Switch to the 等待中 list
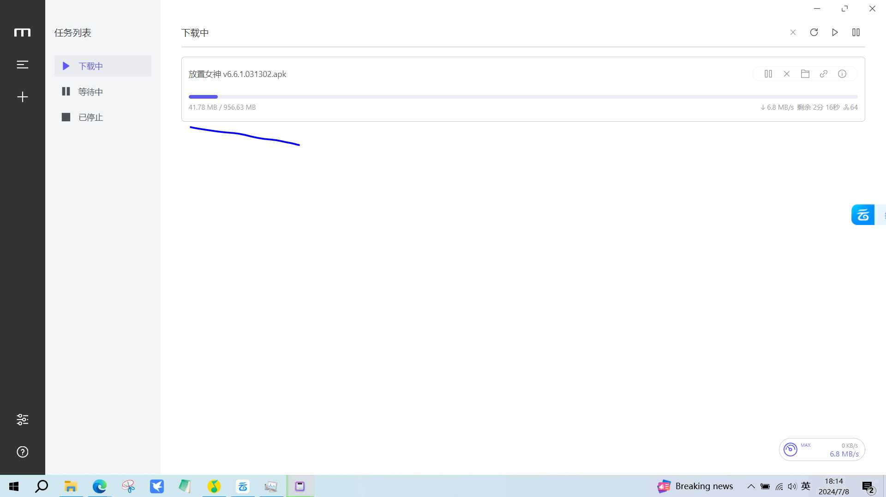The height and width of the screenshot is (497, 886). click(x=103, y=92)
